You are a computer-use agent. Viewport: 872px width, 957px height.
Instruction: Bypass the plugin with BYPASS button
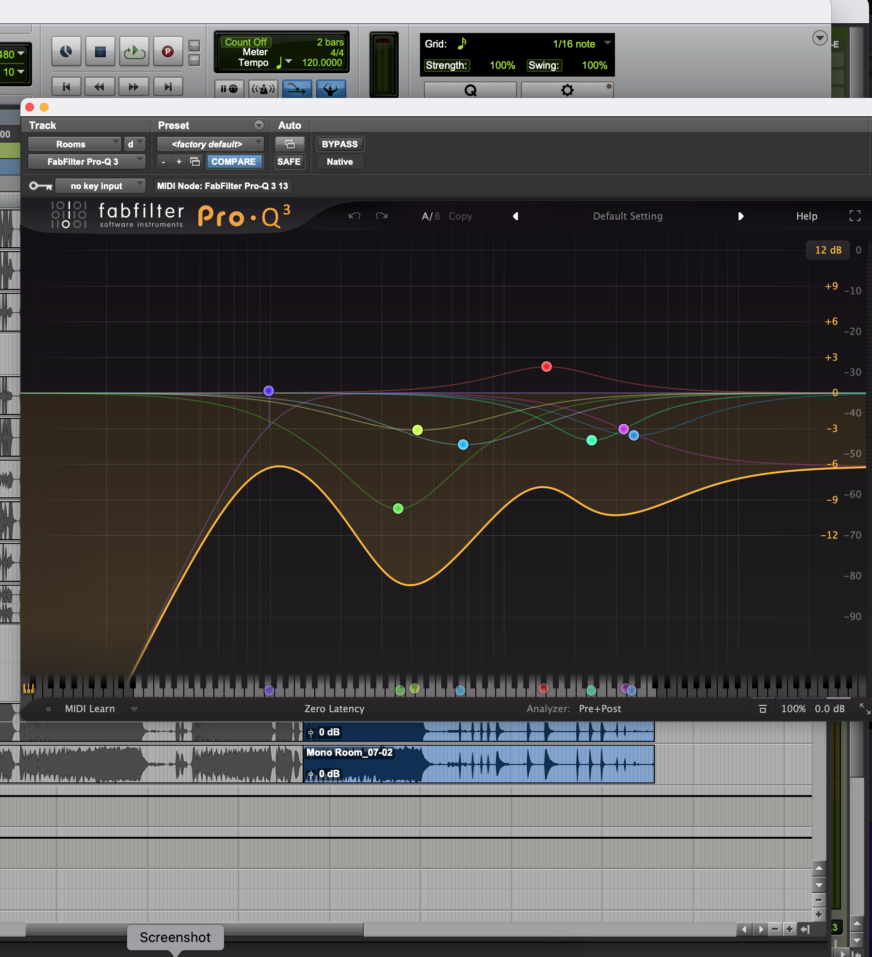(x=339, y=144)
